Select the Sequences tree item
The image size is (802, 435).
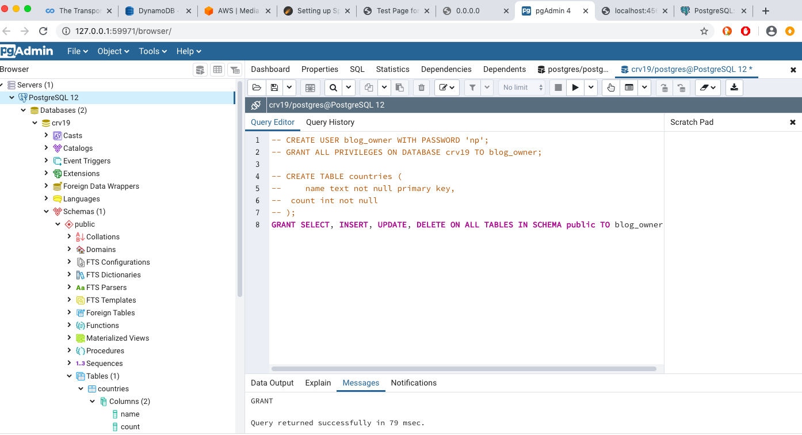click(104, 363)
